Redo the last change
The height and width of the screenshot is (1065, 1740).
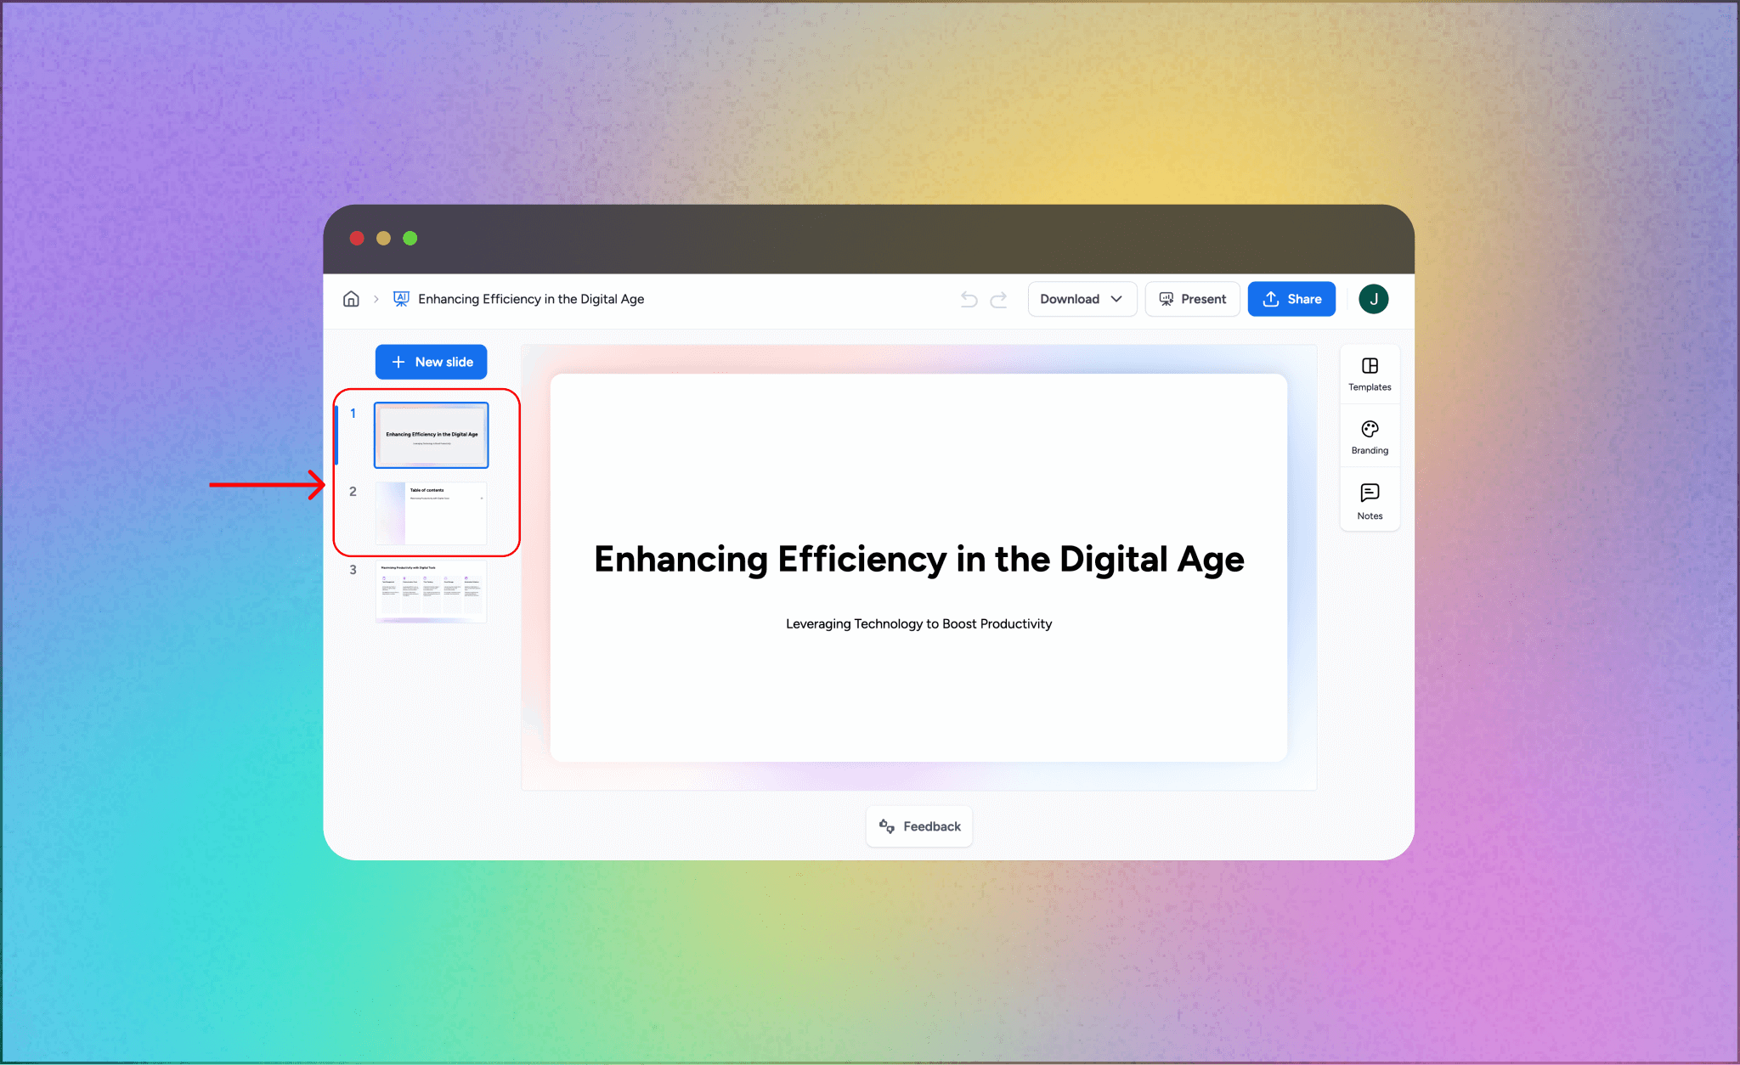(x=999, y=299)
